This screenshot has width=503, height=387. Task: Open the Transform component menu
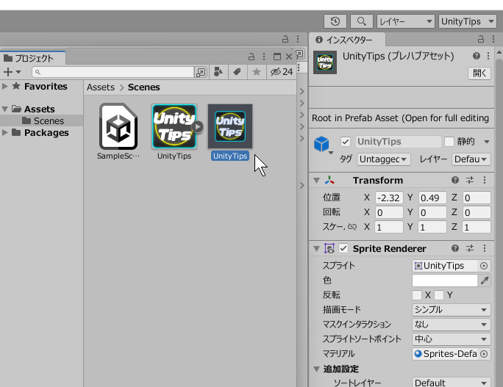485,180
